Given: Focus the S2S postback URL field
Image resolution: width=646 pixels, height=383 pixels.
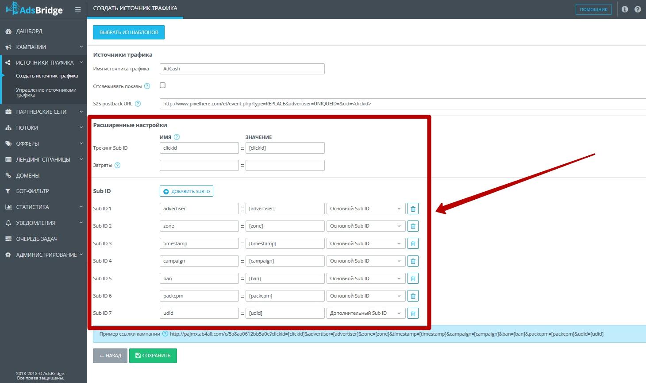Looking at the screenshot, I should click(403, 104).
